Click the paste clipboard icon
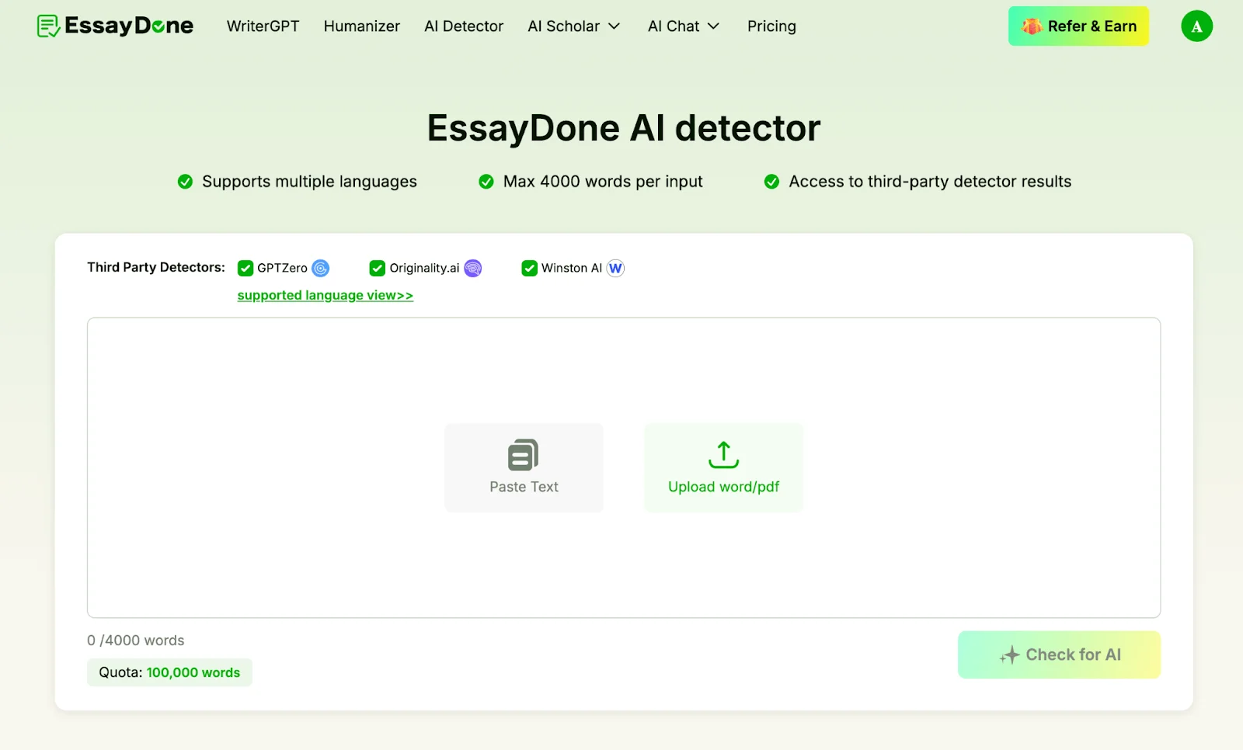This screenshot has width=1243, height=750. [524, 455]
